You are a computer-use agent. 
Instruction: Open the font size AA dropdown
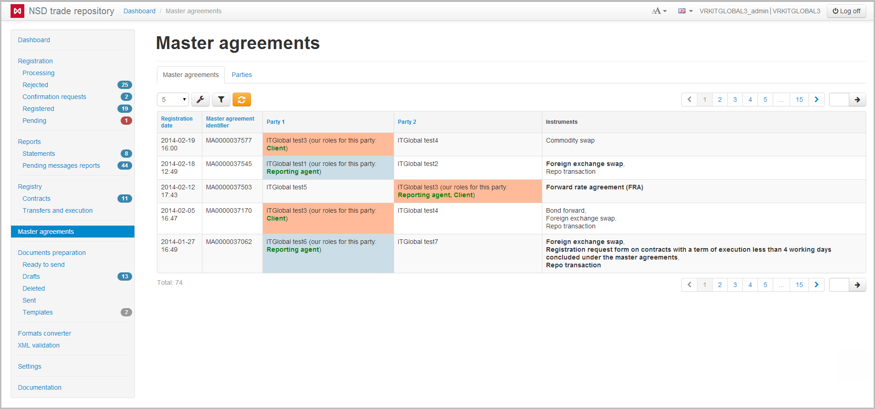point(659,11)
